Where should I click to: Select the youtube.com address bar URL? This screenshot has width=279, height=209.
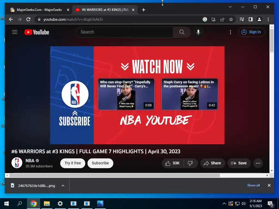coord(73,19)
